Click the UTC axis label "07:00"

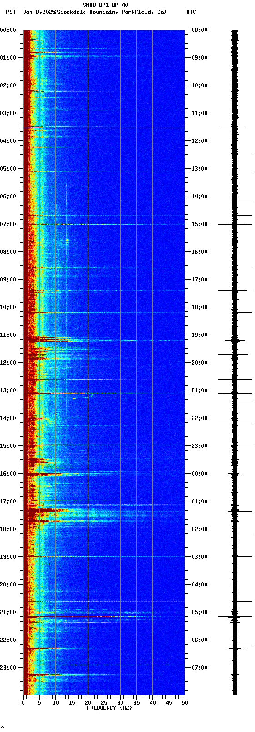tap(200, 668)
